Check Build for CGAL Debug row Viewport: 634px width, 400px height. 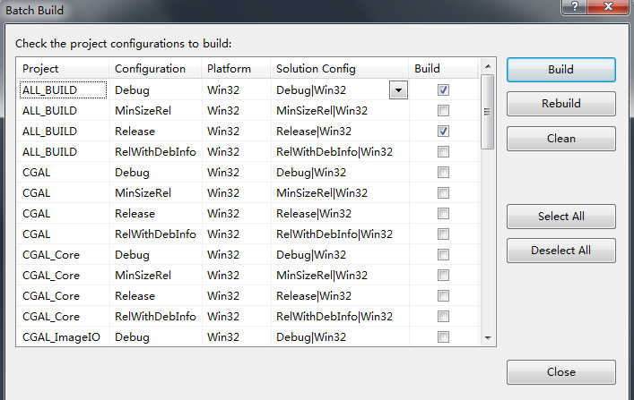[x=443, y=173]
